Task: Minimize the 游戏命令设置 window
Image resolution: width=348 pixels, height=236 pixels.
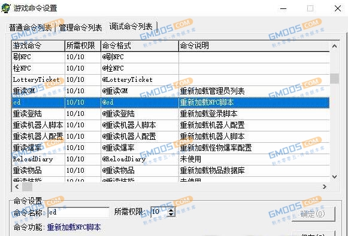Action: coord(283,8)
